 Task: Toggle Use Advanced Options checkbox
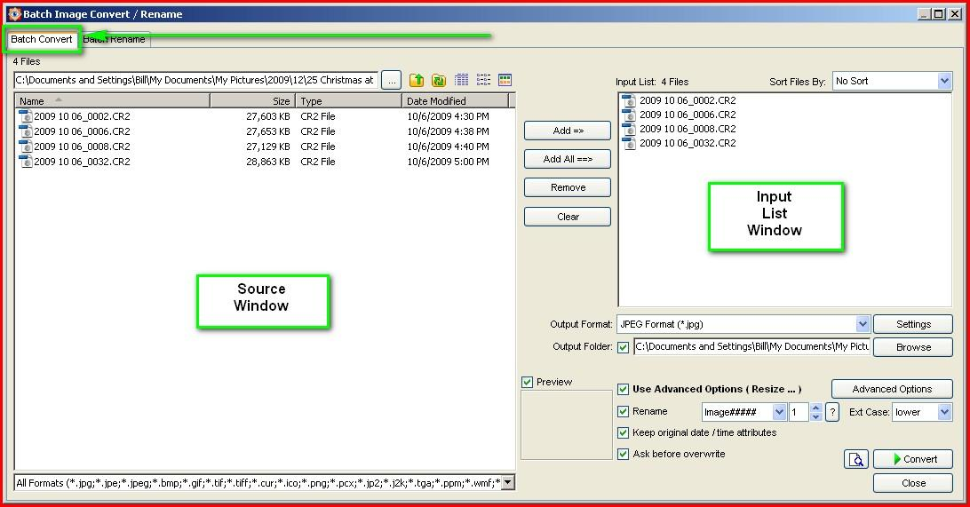pos(623,389)
